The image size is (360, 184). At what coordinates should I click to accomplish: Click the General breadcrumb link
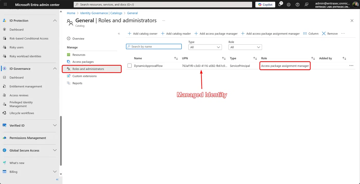[132, 13]
